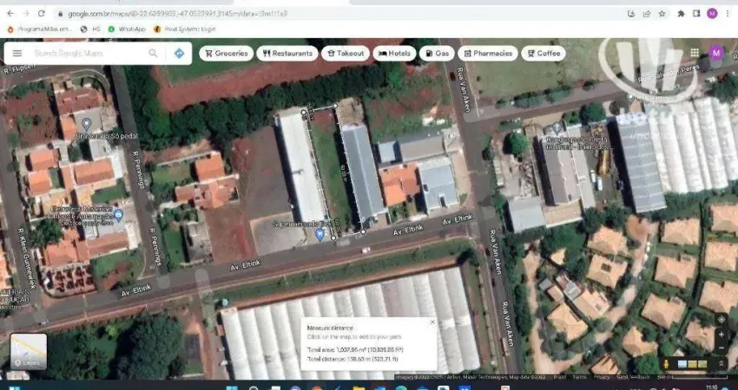Share this page icon
Viewport: 738px width, 390px height.
(647, 14)
